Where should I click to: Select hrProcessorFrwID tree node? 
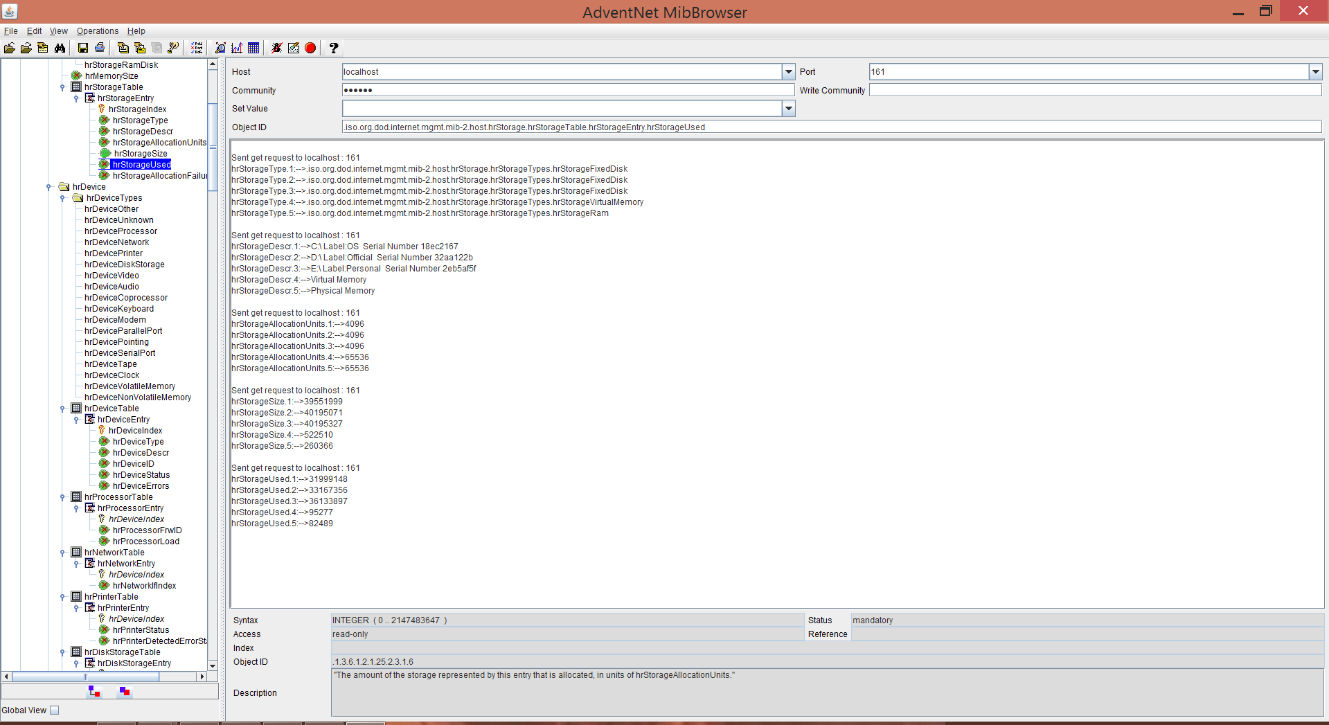click(148, 530)
